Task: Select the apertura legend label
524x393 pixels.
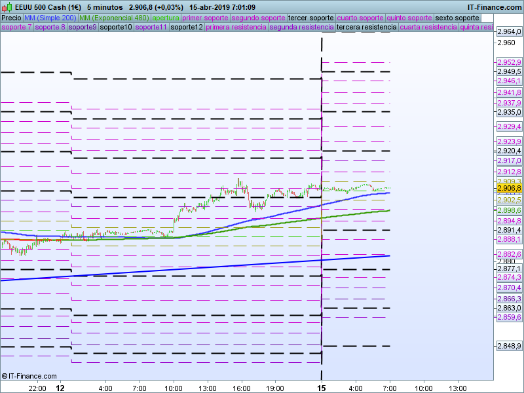Action: pos(166,18)
